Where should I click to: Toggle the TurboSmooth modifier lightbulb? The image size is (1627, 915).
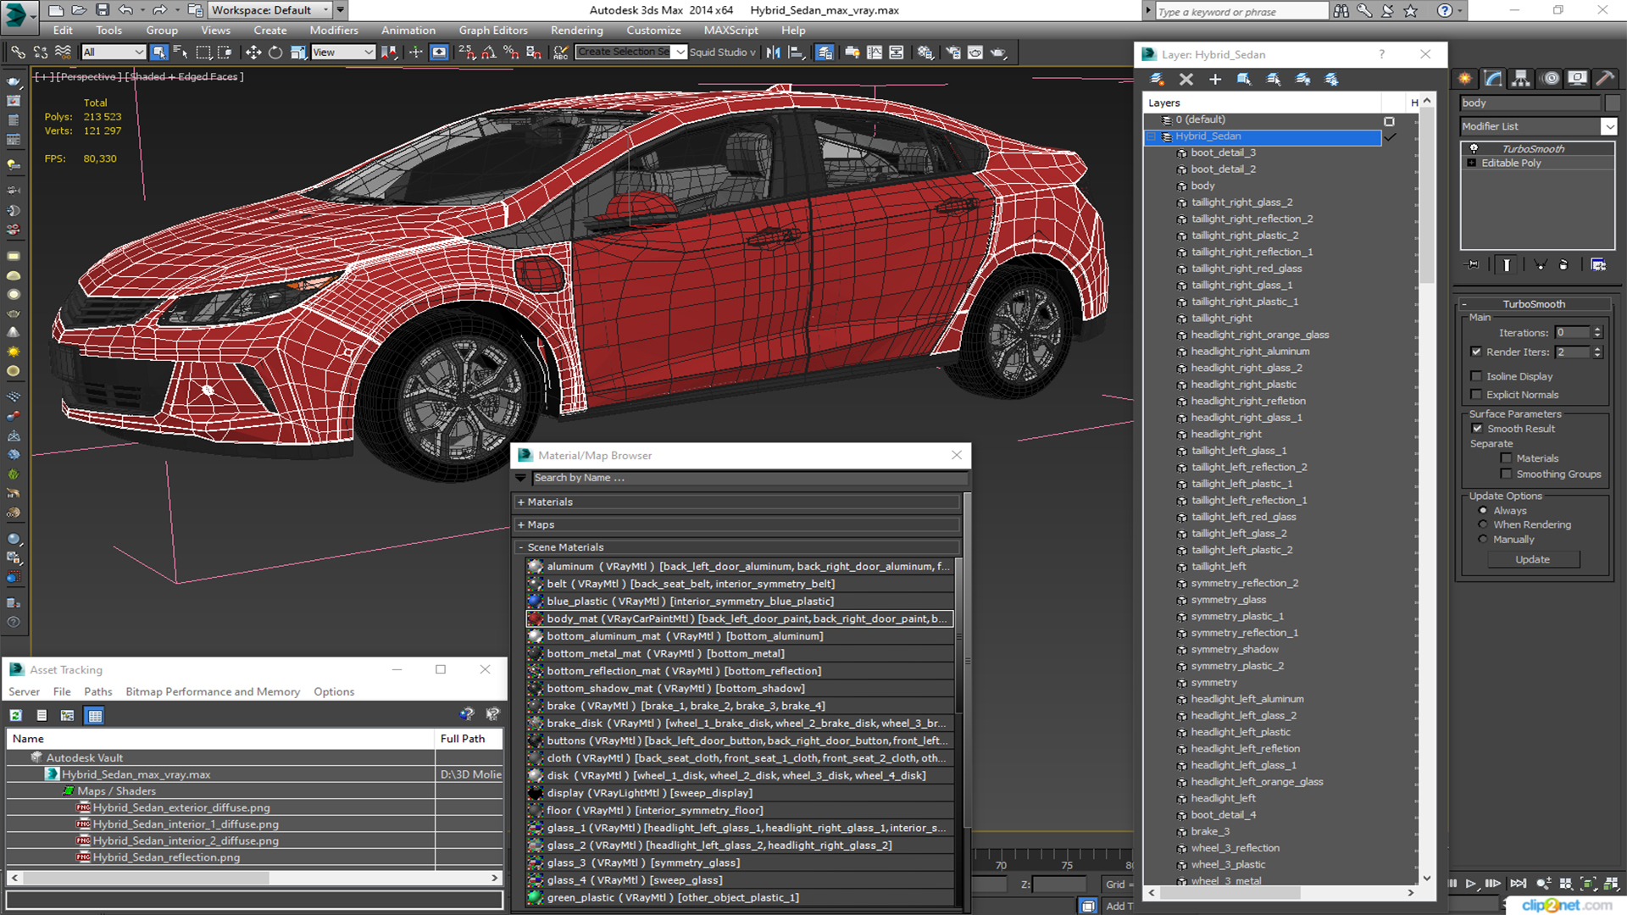point(1474,148)
